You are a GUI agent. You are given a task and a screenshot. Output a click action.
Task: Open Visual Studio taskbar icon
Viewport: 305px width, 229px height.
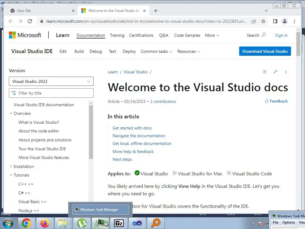coord(137,223)
